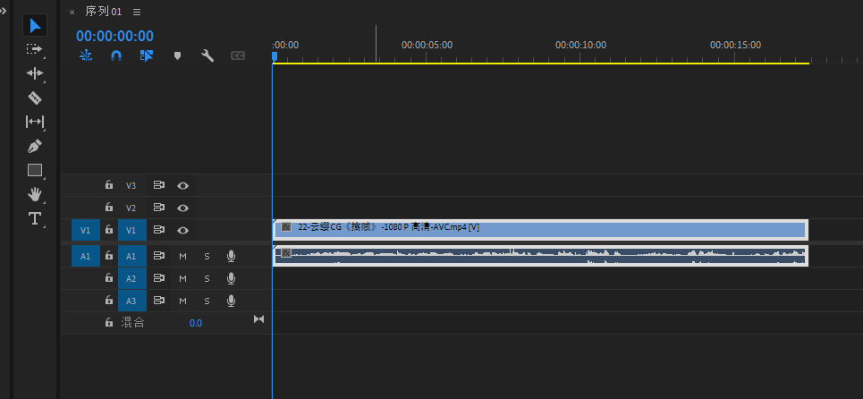Toggle timeline snapping magnet icon
The width and height of the screenshot is (863, 399).
pos(116,55)
